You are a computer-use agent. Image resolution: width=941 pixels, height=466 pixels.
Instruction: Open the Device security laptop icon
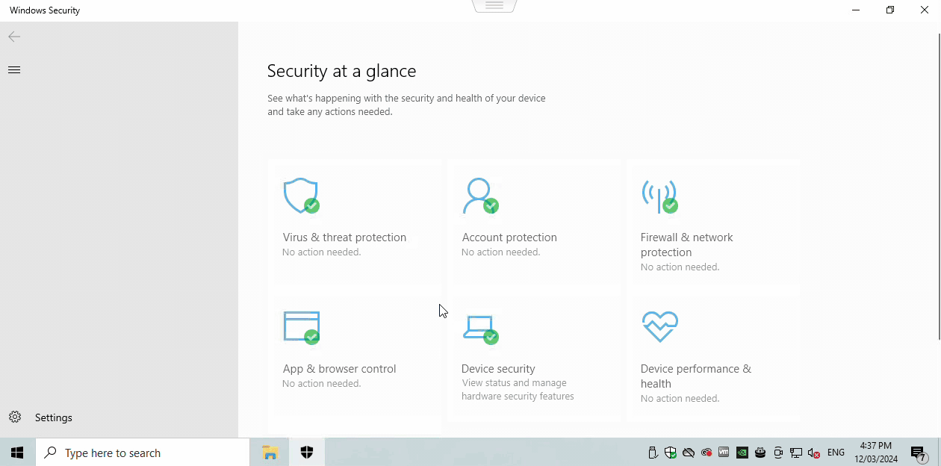coord(480,329)
